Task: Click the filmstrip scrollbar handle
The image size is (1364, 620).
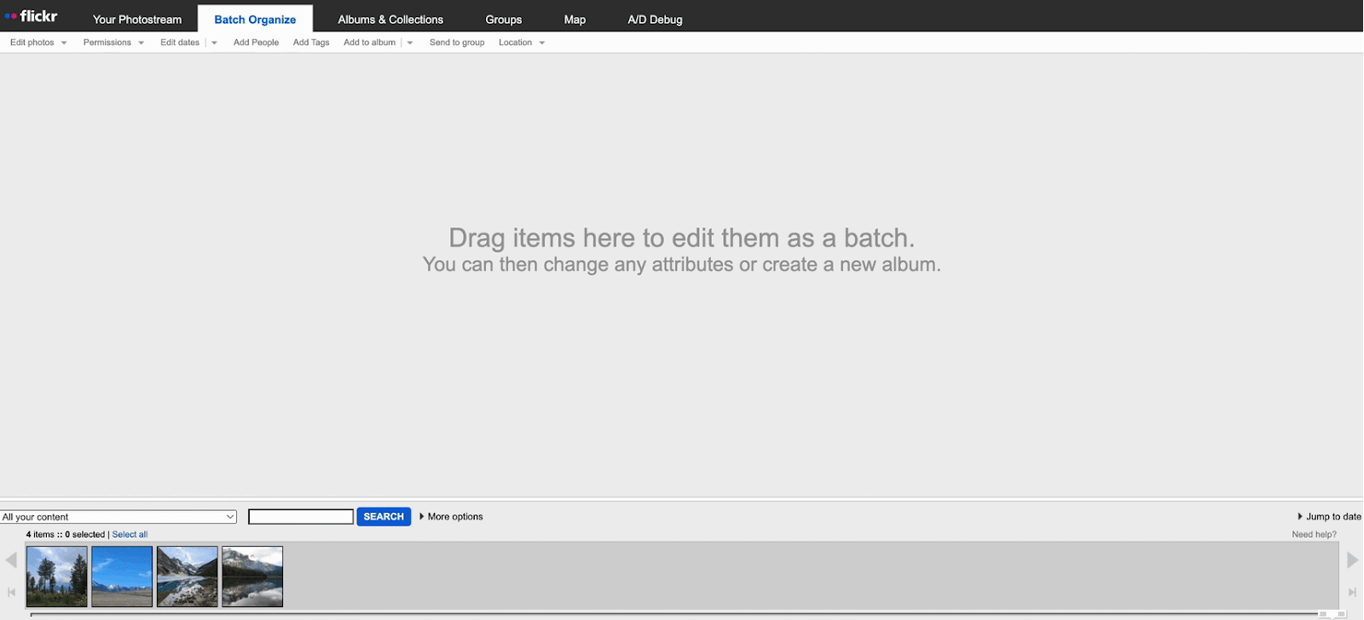Action: click(x=1332, y=614)
